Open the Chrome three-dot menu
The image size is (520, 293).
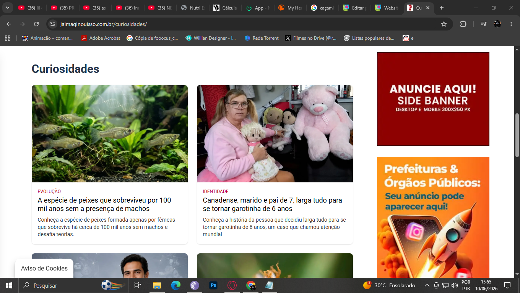click(x=511, y=24)
